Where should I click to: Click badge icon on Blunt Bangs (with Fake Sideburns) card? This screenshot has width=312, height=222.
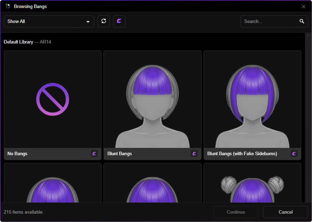[x=294, y=154]
